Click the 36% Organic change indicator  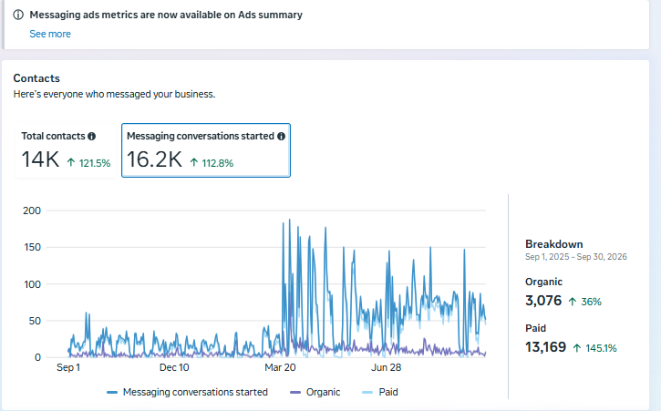coord(584,302)
